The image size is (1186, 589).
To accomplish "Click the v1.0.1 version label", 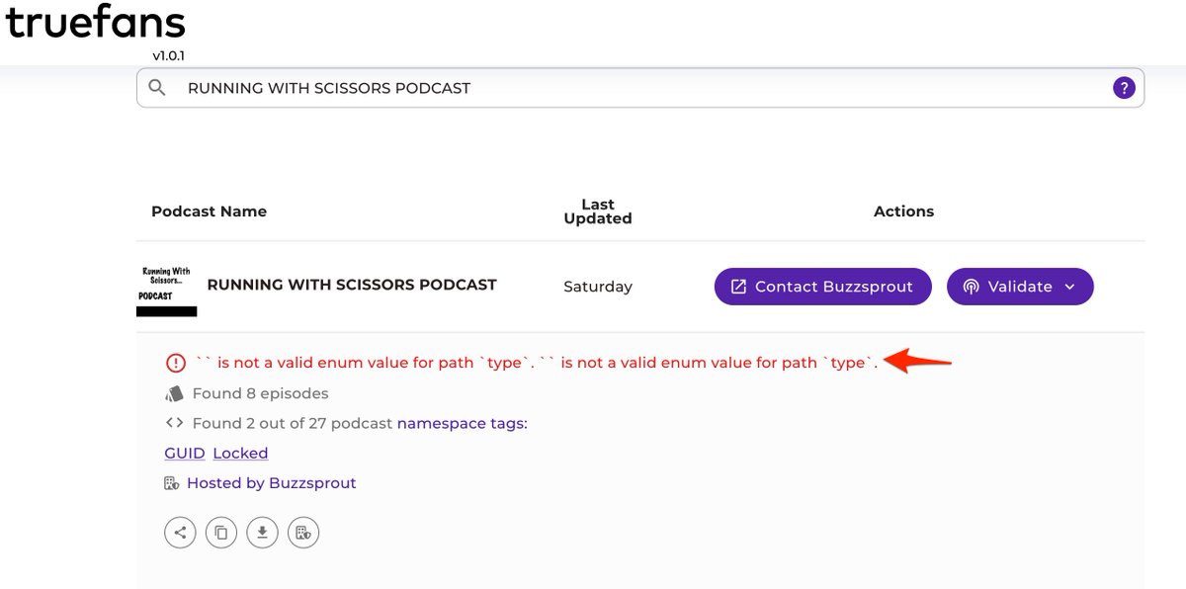I will click(x=168, y=56).
